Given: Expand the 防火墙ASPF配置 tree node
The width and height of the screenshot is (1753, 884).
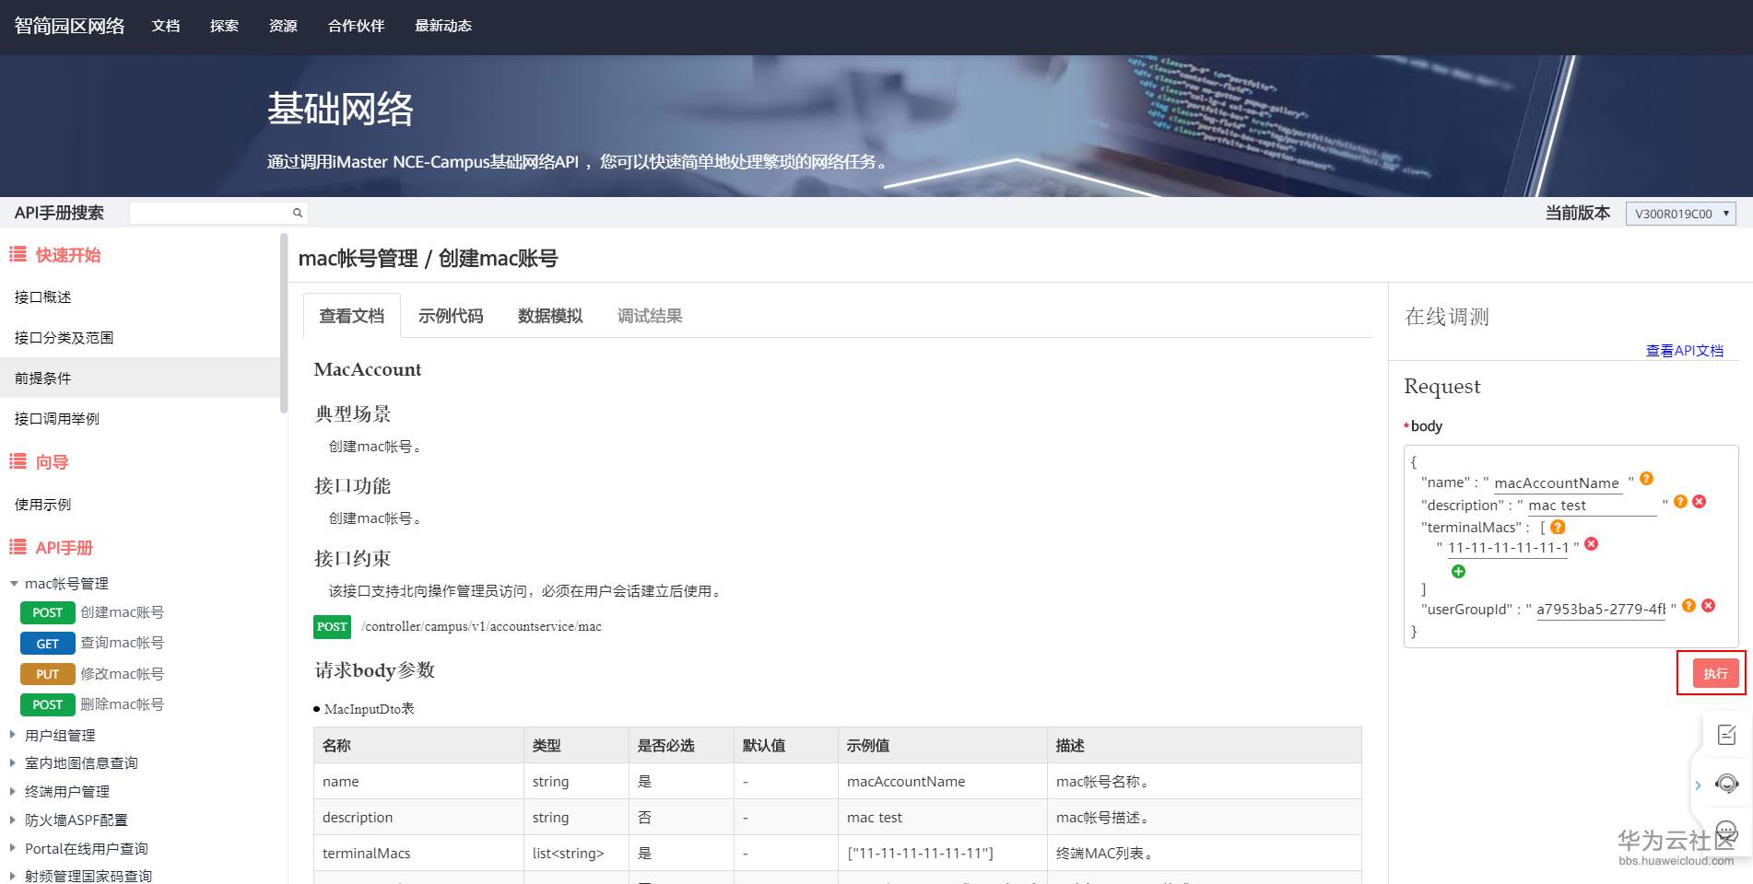Looking at the screenshot, I should (13, 820).
